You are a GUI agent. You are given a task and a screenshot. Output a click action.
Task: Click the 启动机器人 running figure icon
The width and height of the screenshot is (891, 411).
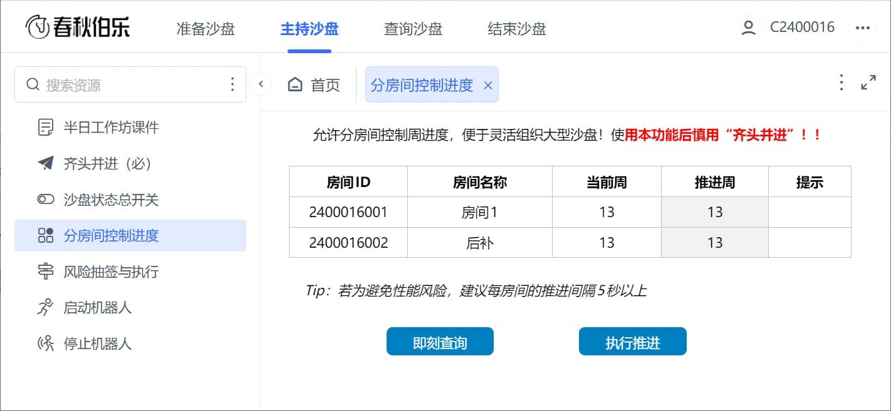[46, 308]
